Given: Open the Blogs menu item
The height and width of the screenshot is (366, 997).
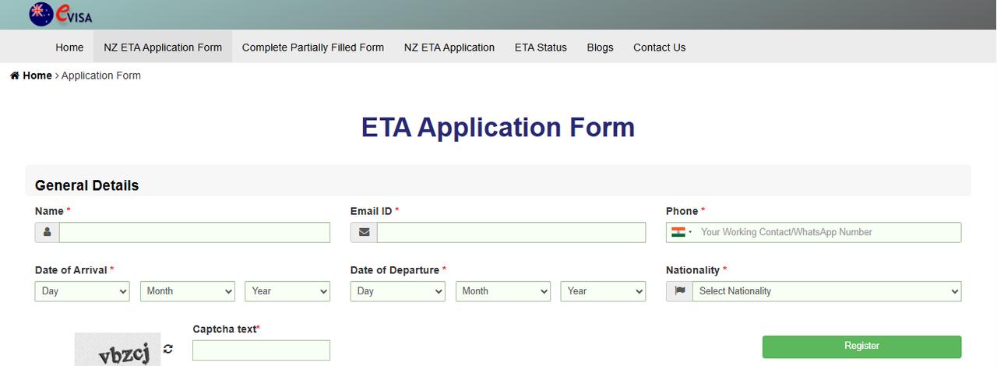Looking at the screenshot, I should pyautogui.click(x=600, y=48).
